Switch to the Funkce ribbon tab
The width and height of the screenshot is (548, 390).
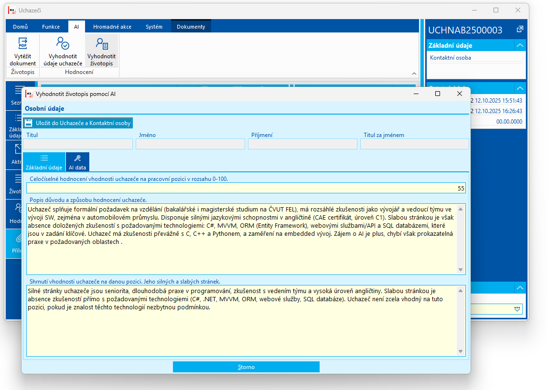51,27
